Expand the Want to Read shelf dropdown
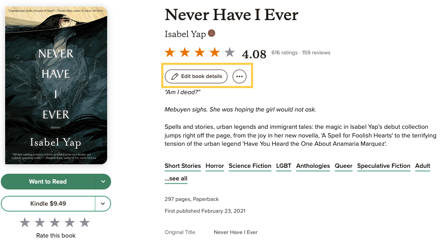This screenshot has width=440, height=247. (103, 182)
